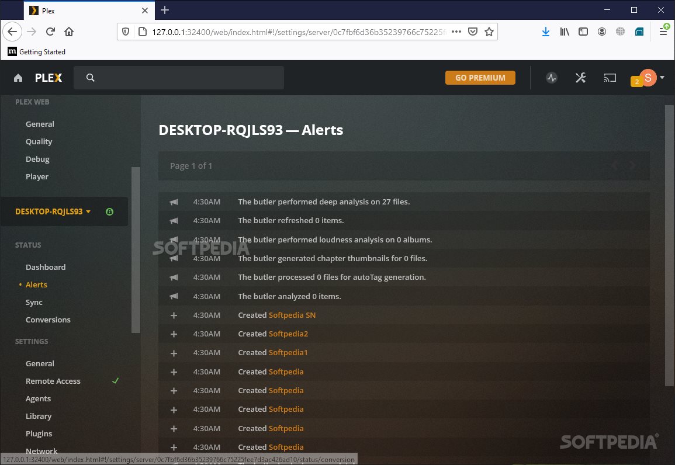The image size is (675, 465).
Task: Open Player settings
Action: pyautogui.click(x=37, y=177)
